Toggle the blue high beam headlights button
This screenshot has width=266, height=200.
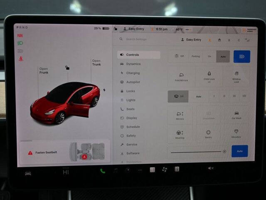242,57
